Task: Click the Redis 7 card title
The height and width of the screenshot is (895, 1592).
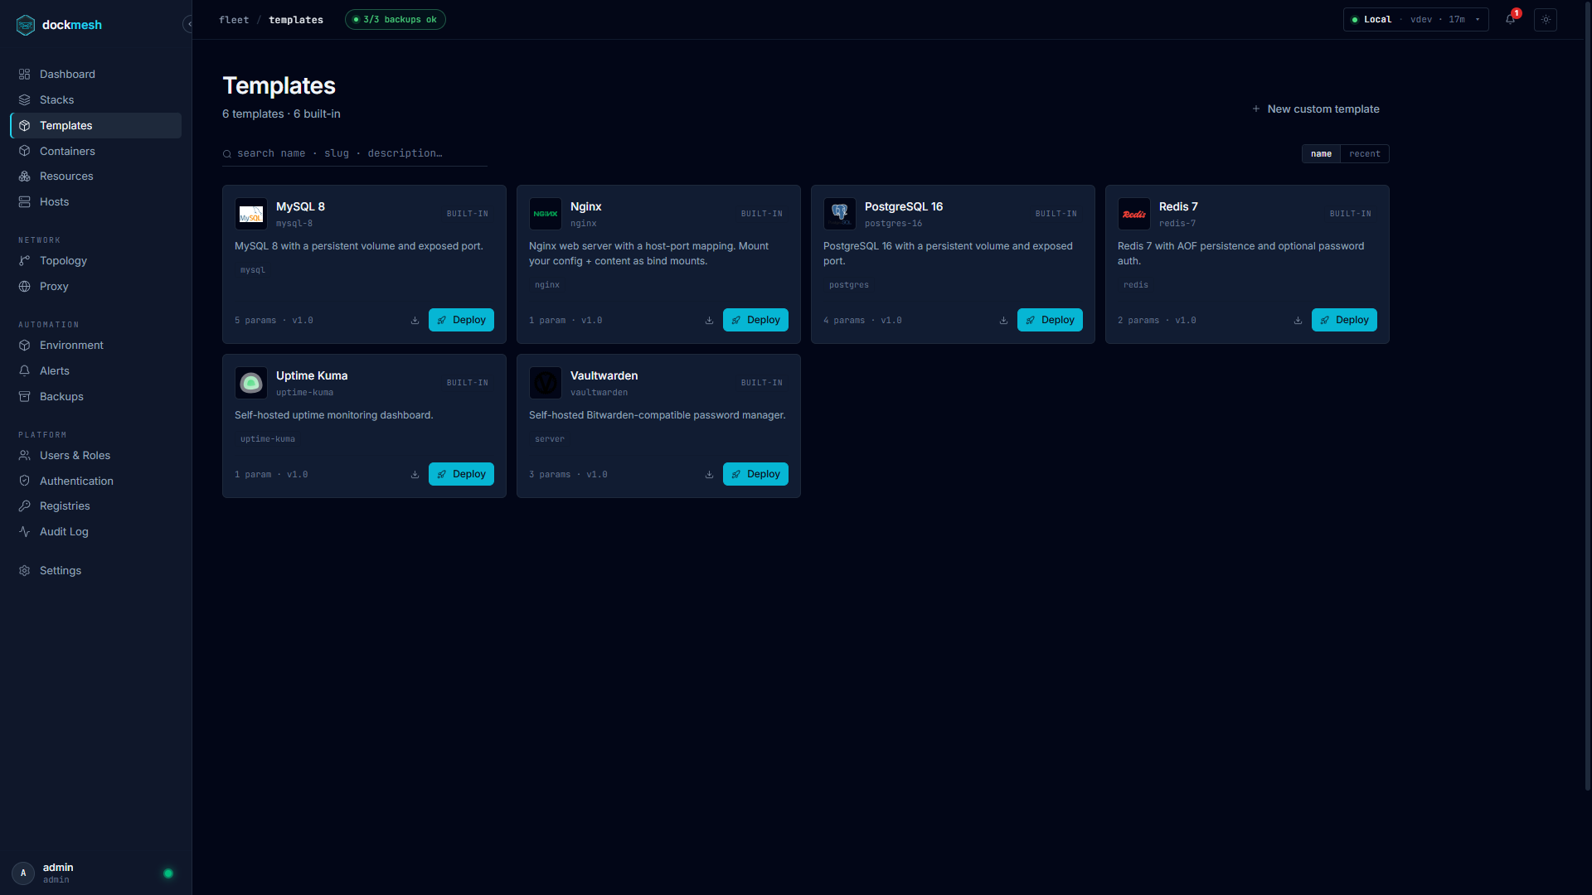Action: pos(1178,207)
